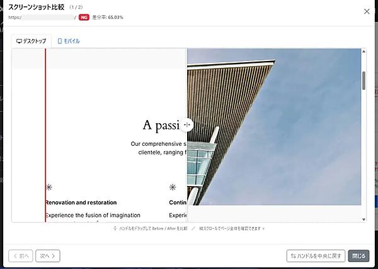Click the scrollbar down arrow in preview
This screenshot has width=378, height=269.
tap(364, 219)
